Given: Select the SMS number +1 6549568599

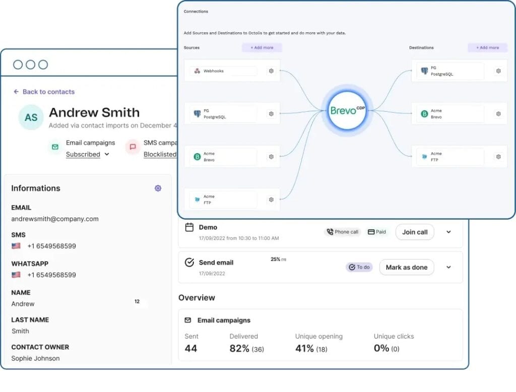Looking at the screenshot, I should (x=52, y=246).
